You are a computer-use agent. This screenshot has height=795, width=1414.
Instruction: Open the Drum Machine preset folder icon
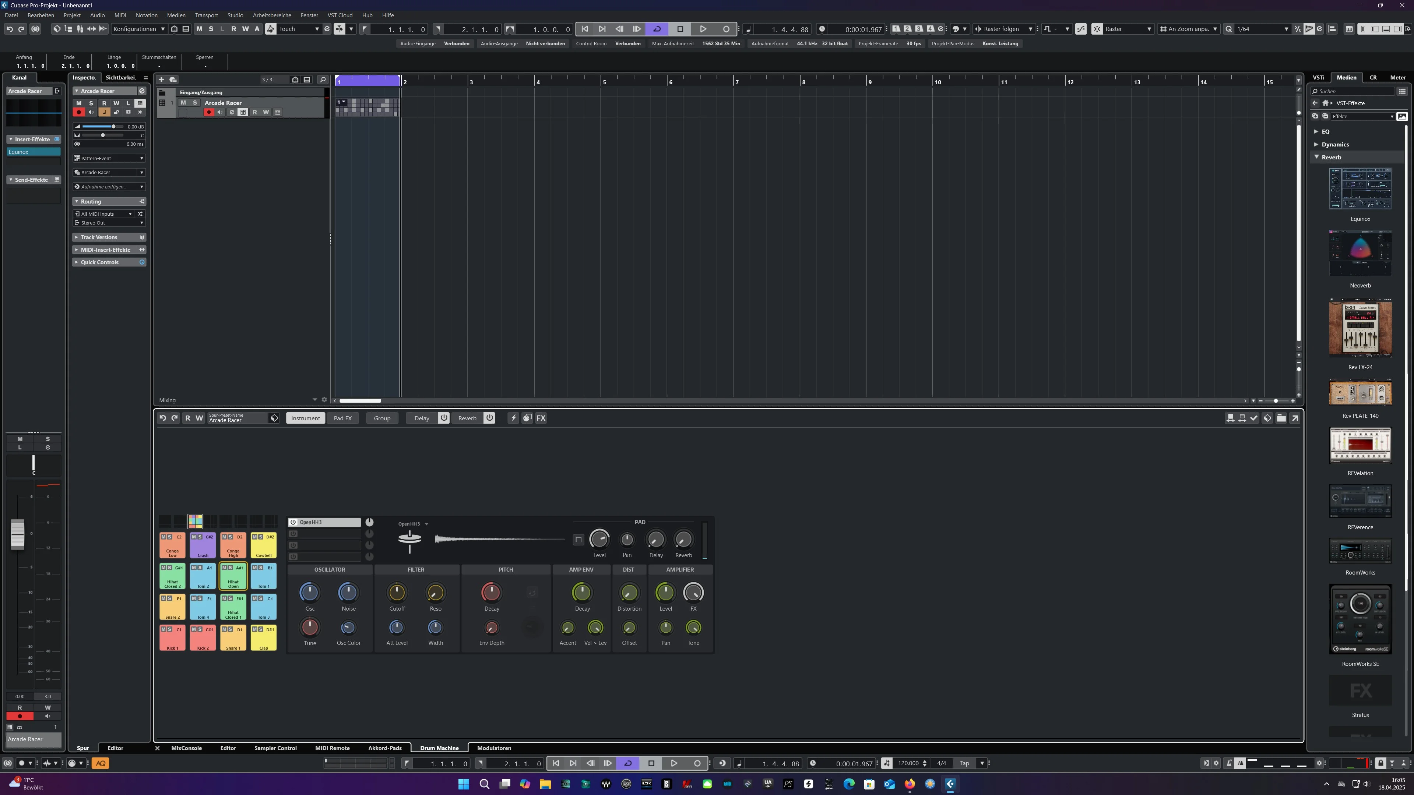coord(1281,418)
